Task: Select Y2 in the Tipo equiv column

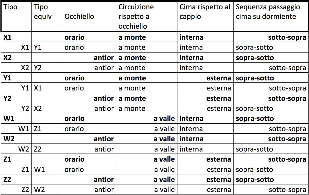Action: [x=37, y=68]
